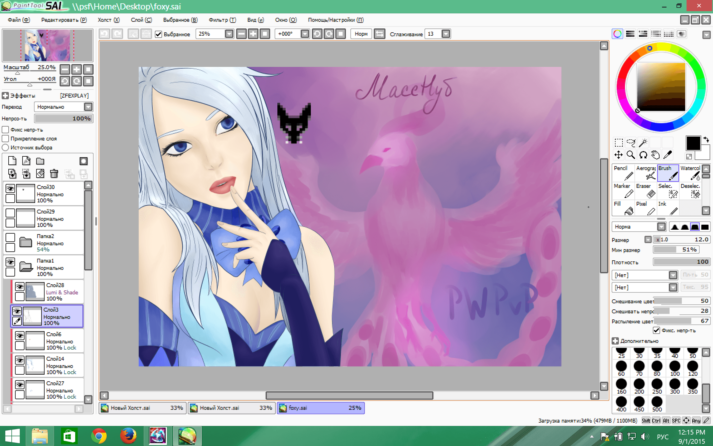Select the Eraser tool
The height and width of the screenshot is (446, 713).
[x=646, y=191]
